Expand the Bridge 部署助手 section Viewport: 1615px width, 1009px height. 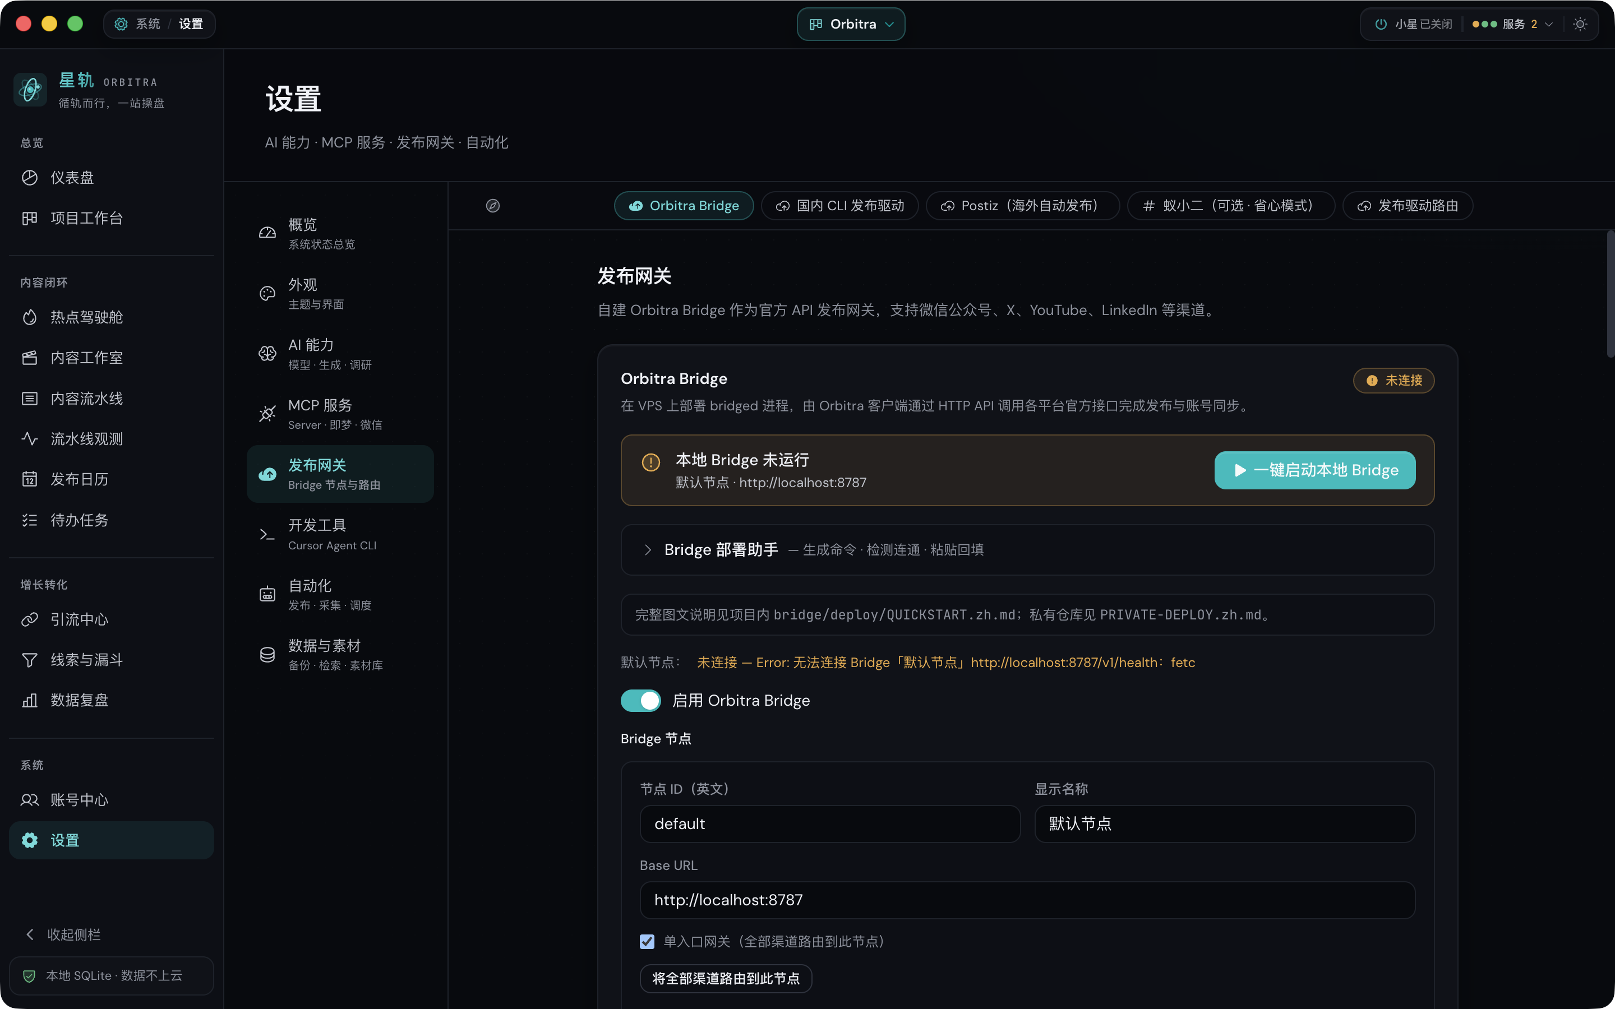1027,550
